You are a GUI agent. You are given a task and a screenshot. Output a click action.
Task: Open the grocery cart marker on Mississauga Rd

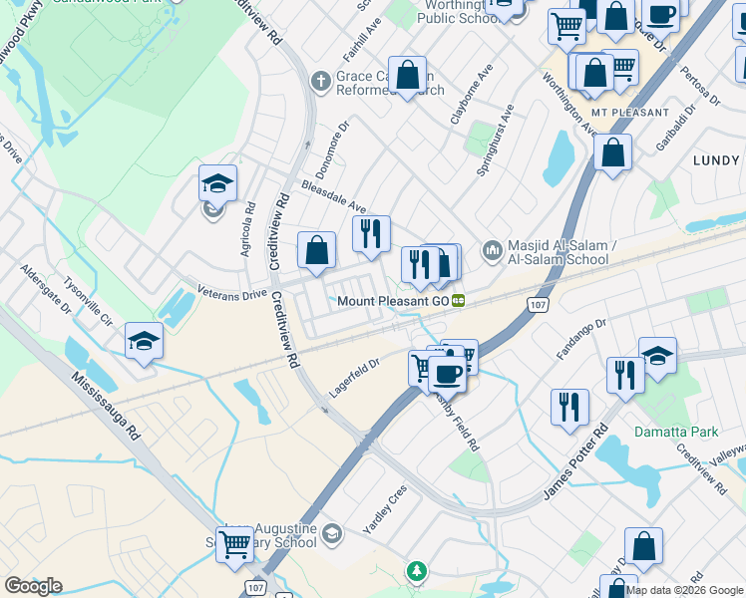coord(234,548)
